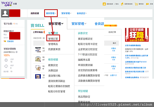Open 電子信箱 mailbox link
Viewport: 154px width, 107px height.
[x=8, y=23]
